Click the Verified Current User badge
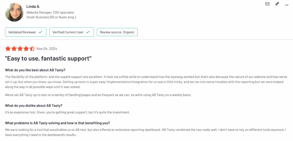The width and height of the screenshot is (293, 141). (x=71, y=32)
